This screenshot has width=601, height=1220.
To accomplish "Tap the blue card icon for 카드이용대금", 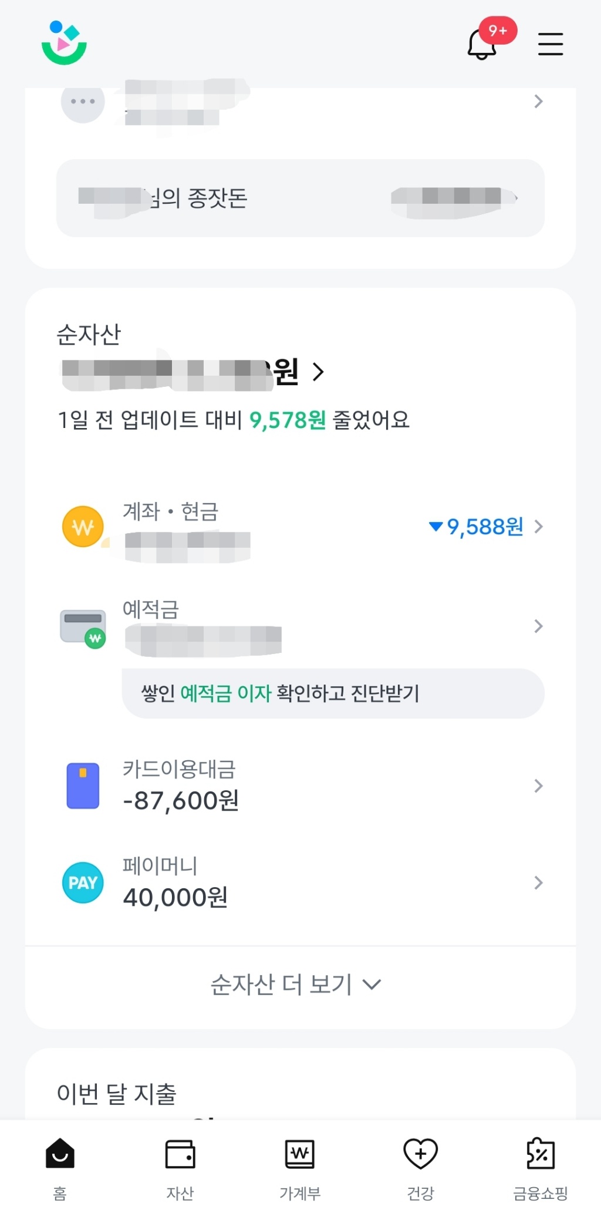I will [x=83, y=786].
